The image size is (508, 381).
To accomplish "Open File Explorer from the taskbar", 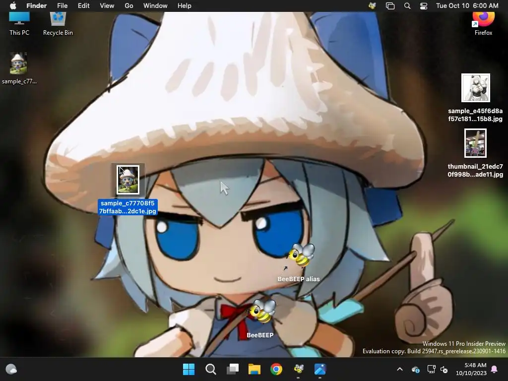I will click(254, 369).
